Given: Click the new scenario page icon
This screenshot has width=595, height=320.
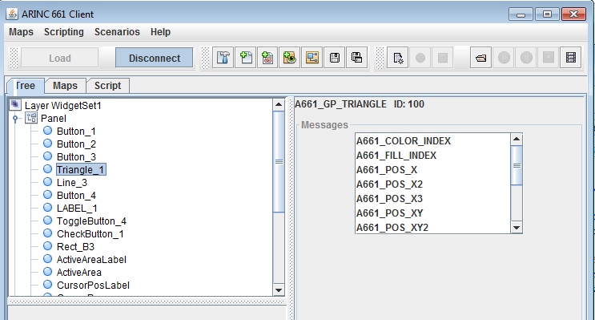Looking at the screenshot, I should click(x=398, y=58).
